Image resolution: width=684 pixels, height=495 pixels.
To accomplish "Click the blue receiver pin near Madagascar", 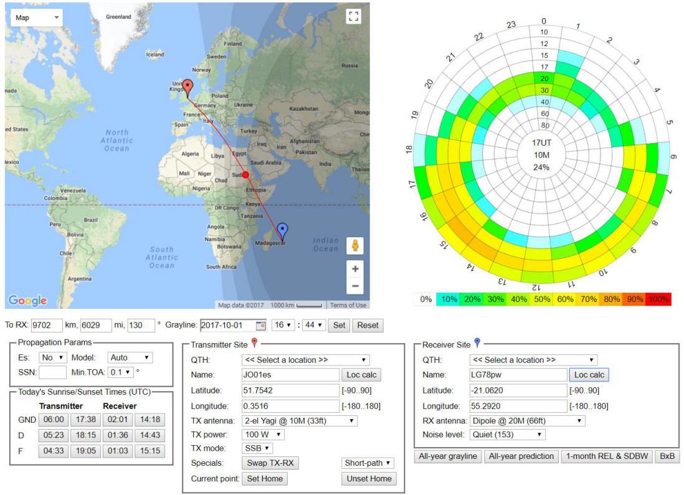I will click(x=282, y=231).
